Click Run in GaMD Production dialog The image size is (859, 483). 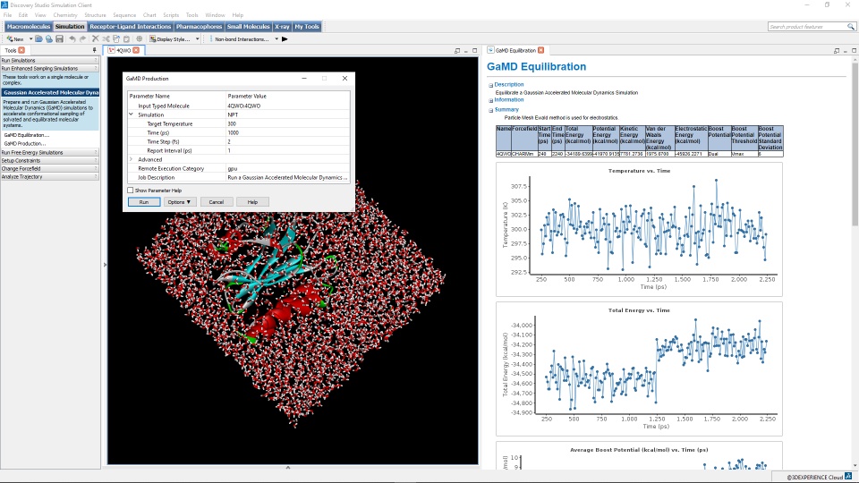tap(143, 202)
